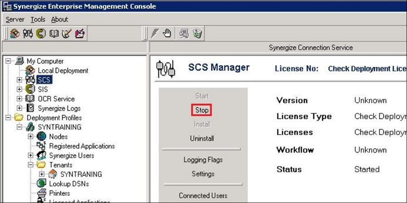Click the SCS connector toolbar icon

coord(28,34)
